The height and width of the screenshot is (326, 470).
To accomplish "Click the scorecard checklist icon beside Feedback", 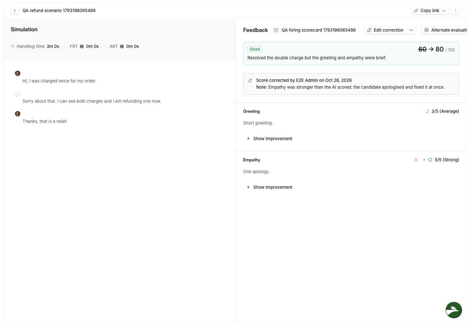I will point(276,30).
